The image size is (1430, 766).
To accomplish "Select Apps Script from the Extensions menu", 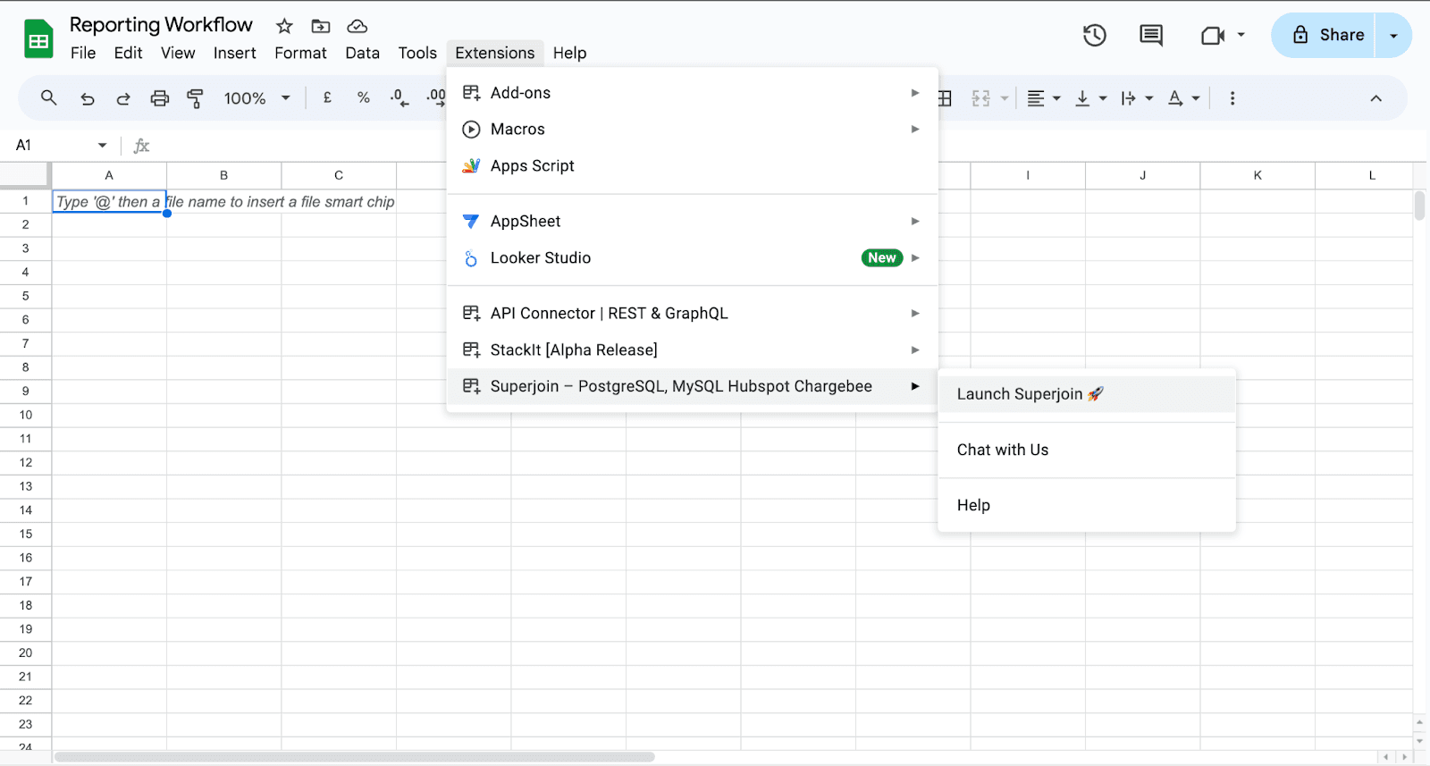I will (x=693, y=165).
